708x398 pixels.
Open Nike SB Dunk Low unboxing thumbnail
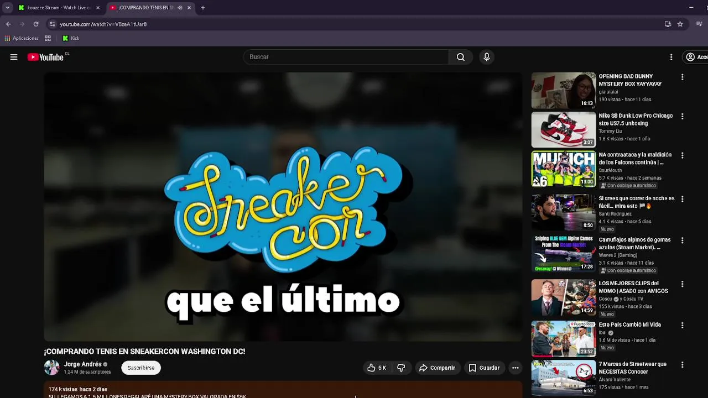click(563, 129)
